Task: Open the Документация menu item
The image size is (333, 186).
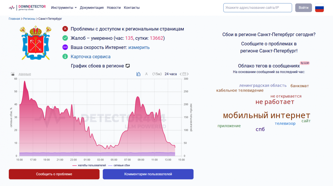Action: click(92, 8)
